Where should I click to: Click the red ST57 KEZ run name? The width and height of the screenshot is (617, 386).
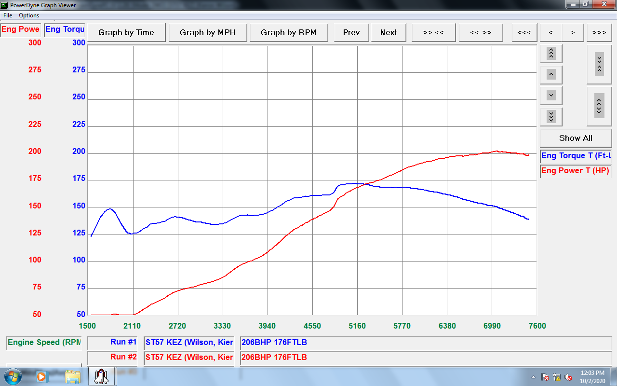coord(189,358)
